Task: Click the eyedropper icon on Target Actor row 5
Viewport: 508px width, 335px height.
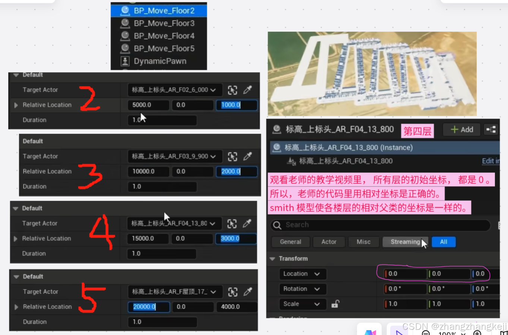Action: (247, 292)
